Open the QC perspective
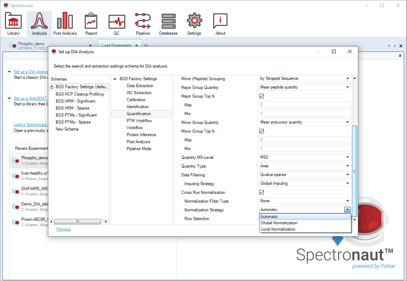The width and height of the screenshot is (407, 281). pos(117,24)
